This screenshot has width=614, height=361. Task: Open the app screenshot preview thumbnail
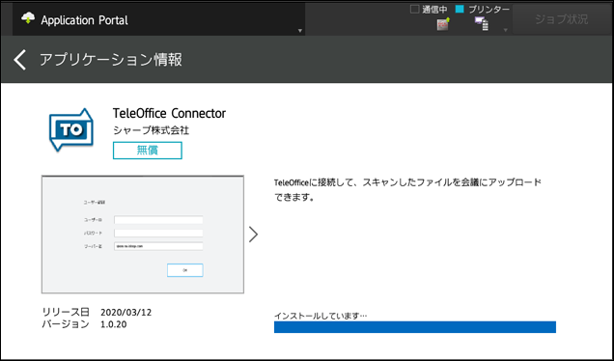tap(143, 235)
